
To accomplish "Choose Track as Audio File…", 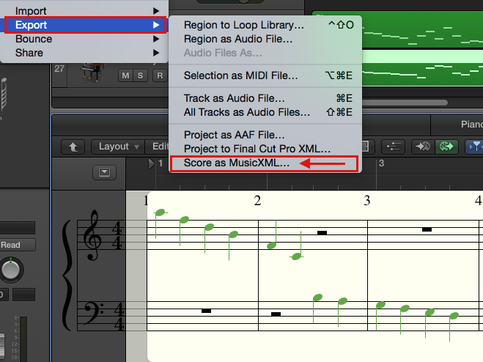I will [265, 98].
